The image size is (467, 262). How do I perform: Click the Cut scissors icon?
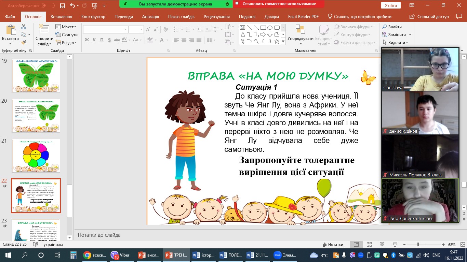pos(24,27)
